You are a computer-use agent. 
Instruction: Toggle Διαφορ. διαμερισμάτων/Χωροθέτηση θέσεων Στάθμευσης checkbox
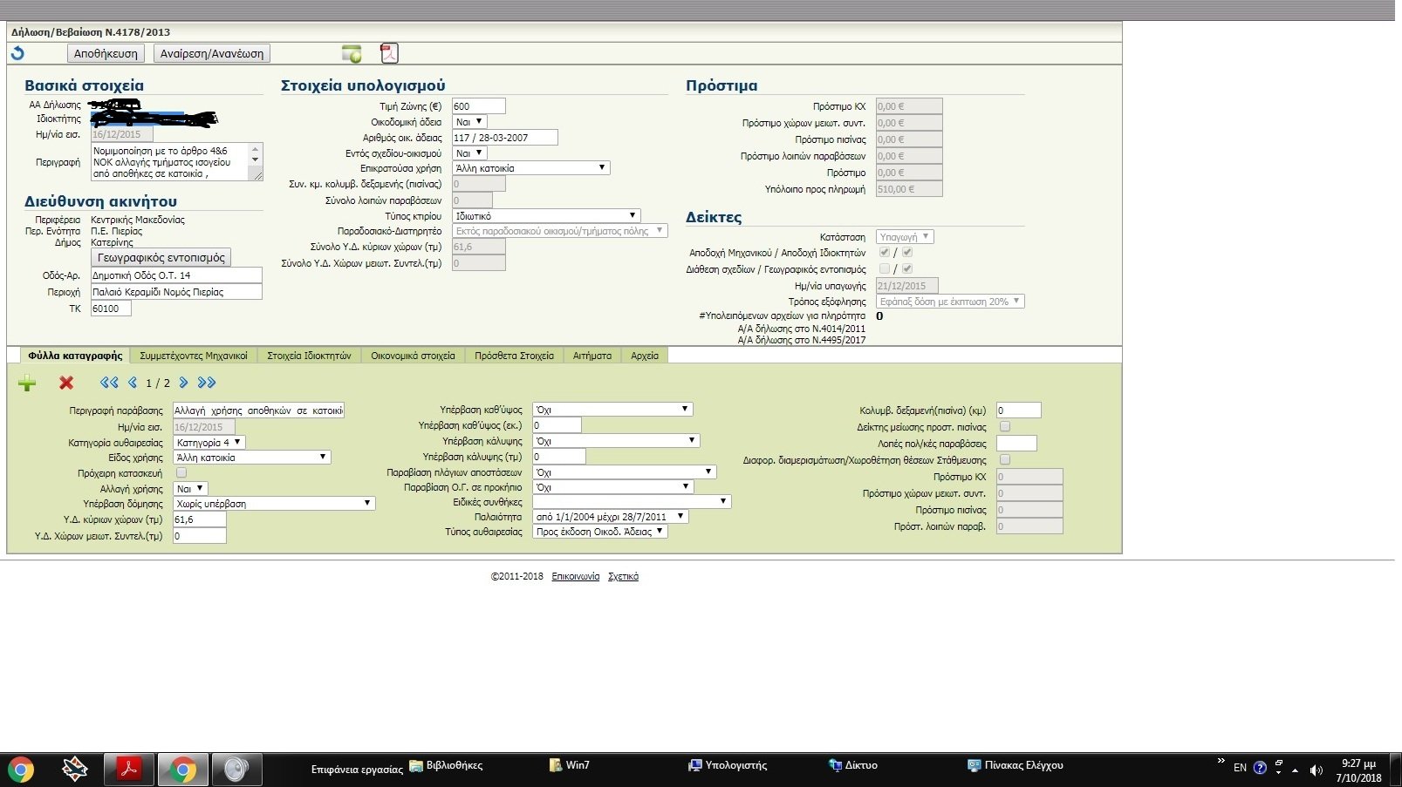pyautogui.click(x=1005, y=459)
